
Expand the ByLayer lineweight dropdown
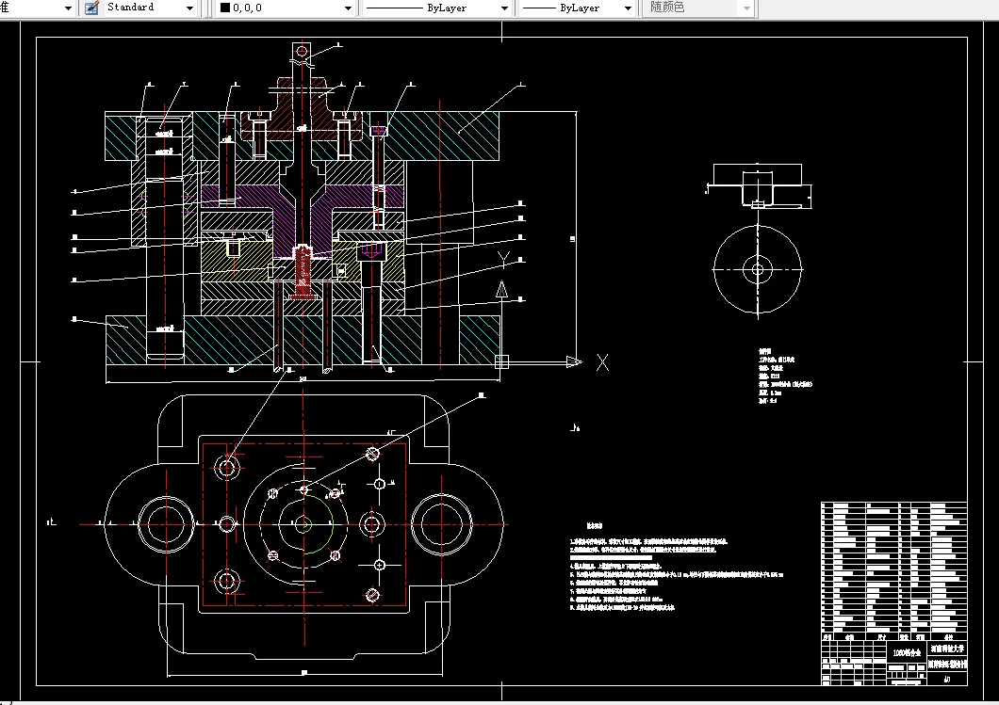point(628,8)
